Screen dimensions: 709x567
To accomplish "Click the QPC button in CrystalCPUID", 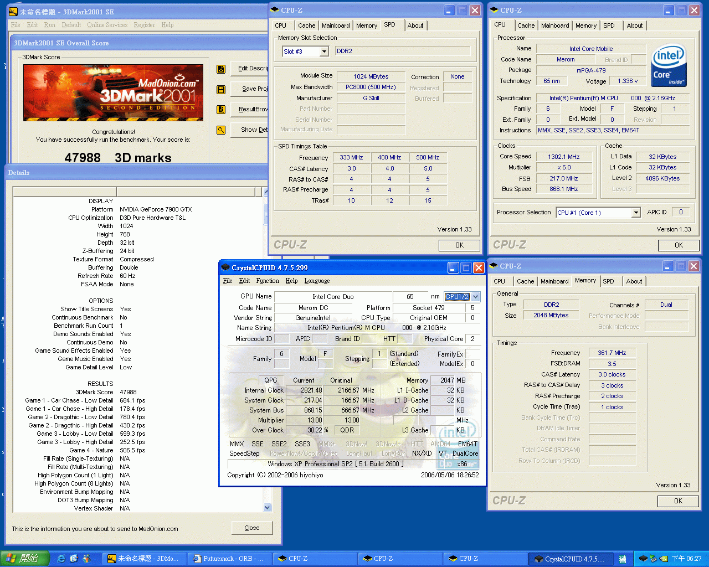I will coord(271,380).
